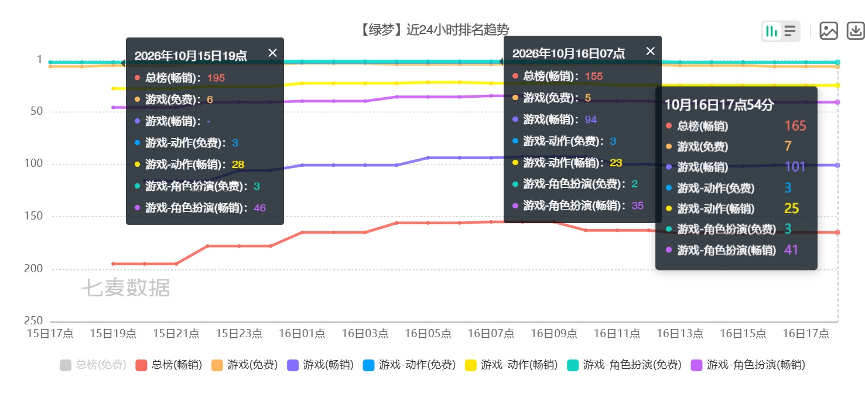
Task: Click x-axis label 15日17点
Action: click(x=50, y=334)
